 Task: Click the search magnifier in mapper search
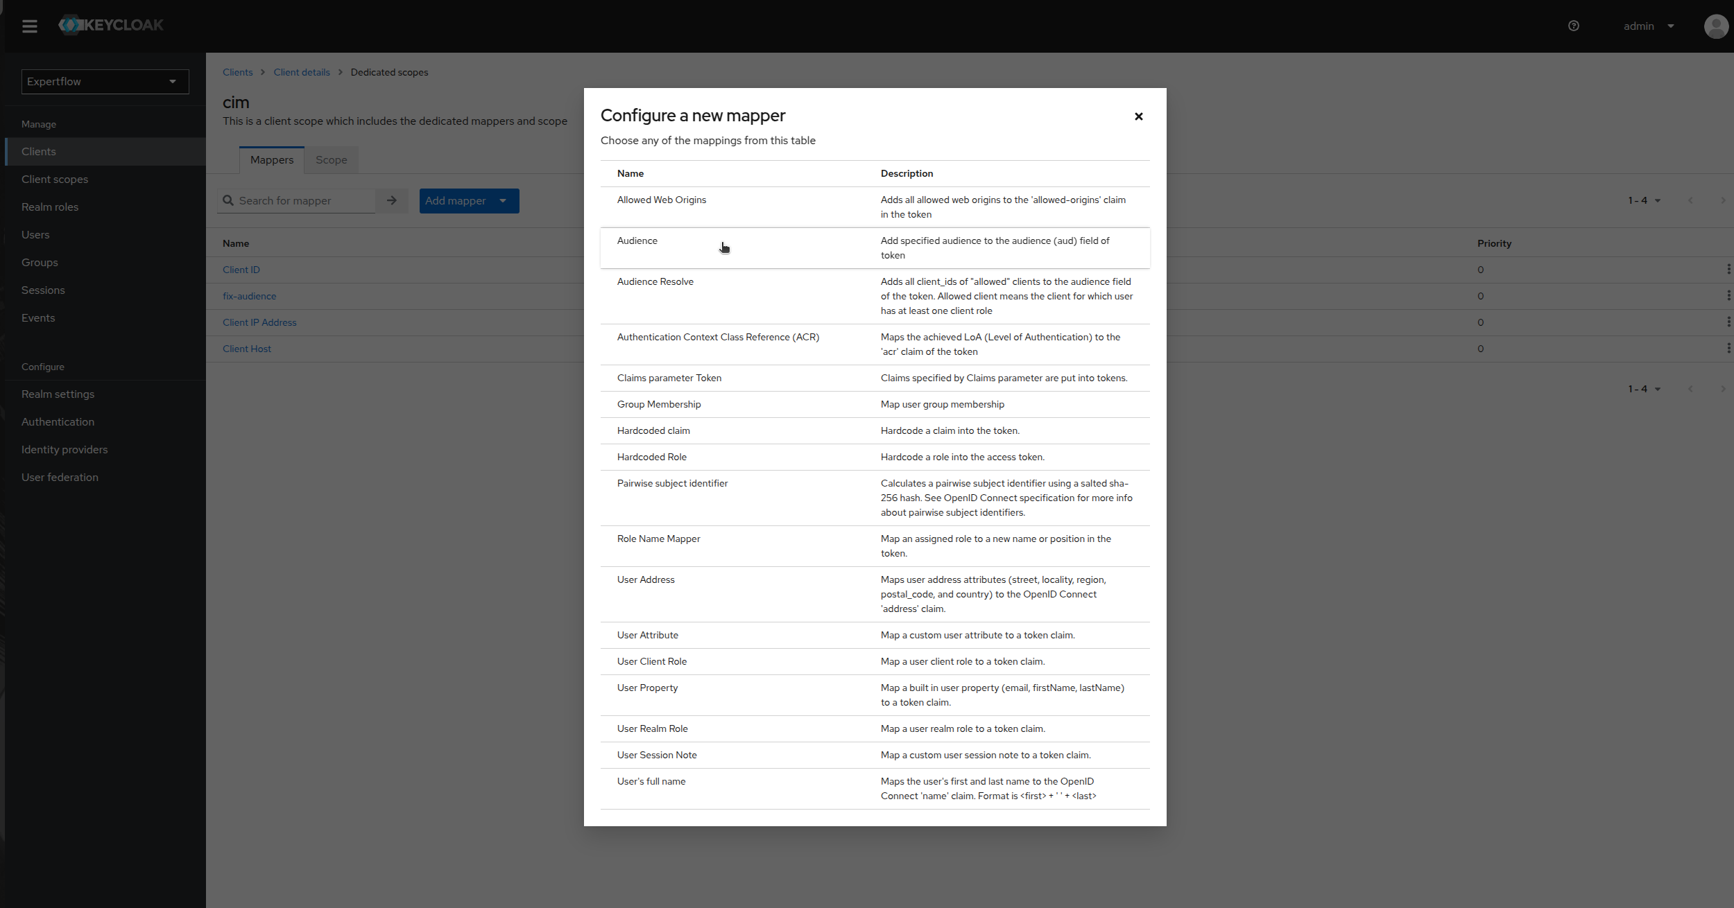[229, 200]
